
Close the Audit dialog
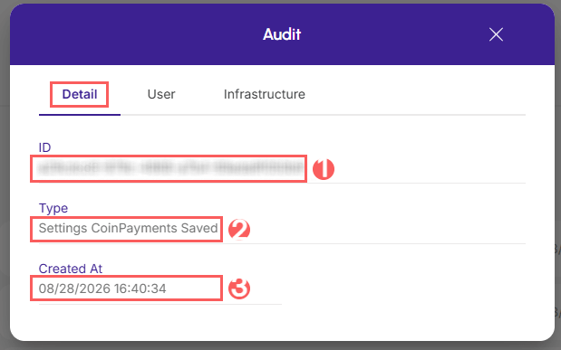[x=496, y=34]
